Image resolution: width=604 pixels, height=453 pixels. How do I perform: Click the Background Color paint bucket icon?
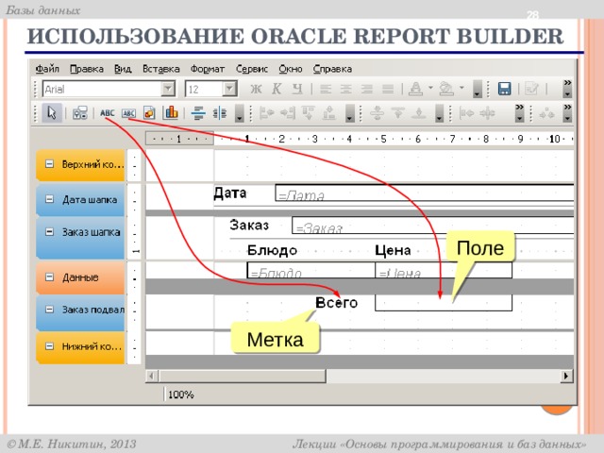click(446, 89)
